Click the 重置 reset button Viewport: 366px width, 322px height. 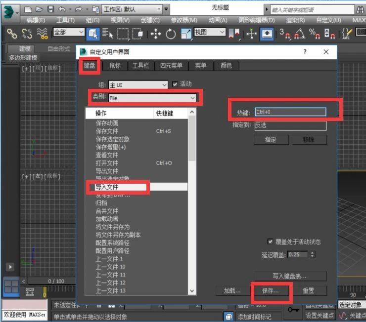309,290
